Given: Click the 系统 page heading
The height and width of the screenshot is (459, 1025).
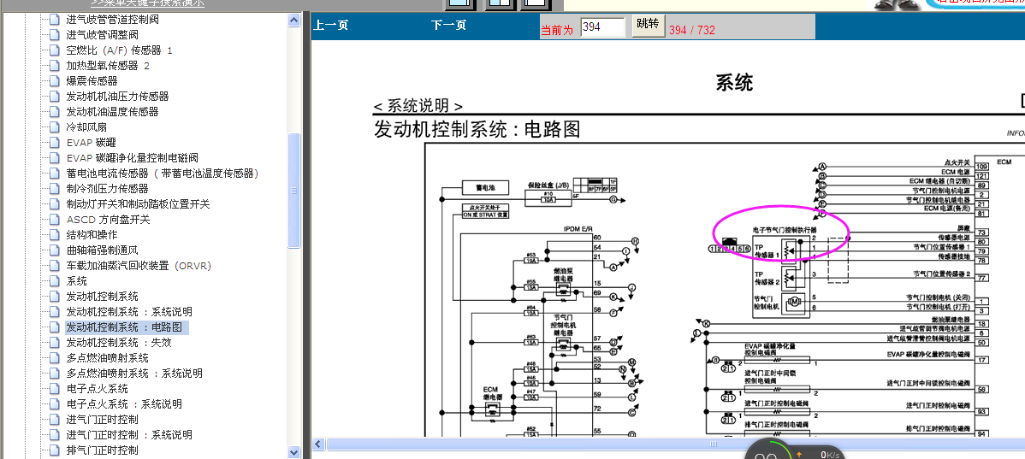Looking at the screenshot, I should click(734, 82).
